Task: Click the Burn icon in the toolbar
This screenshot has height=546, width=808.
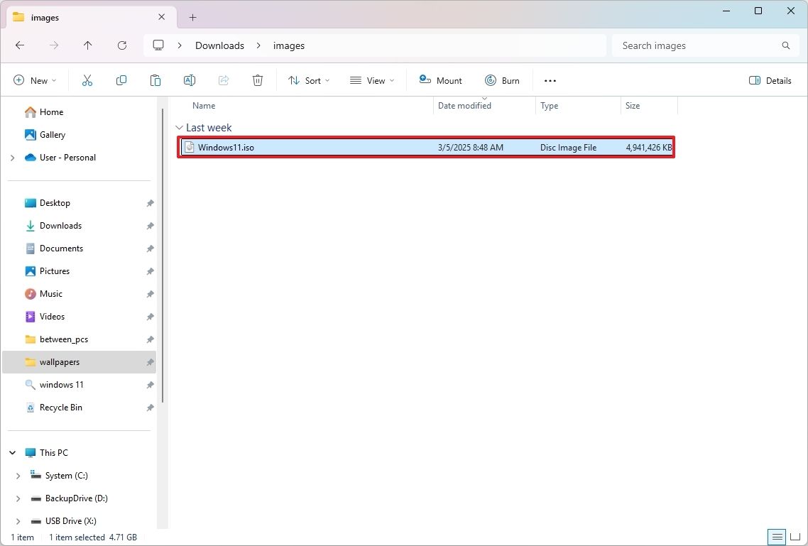Action: point(503,80)
